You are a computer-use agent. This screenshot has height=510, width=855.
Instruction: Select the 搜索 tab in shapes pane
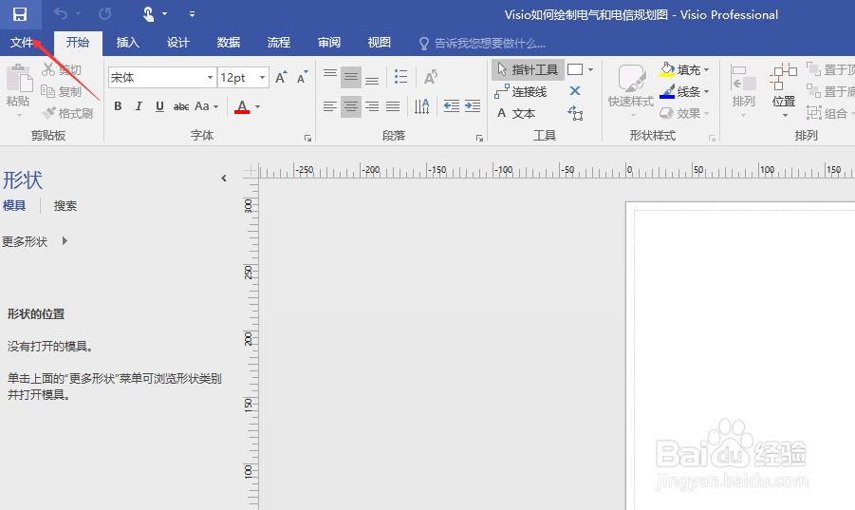(x=65, y=206)
